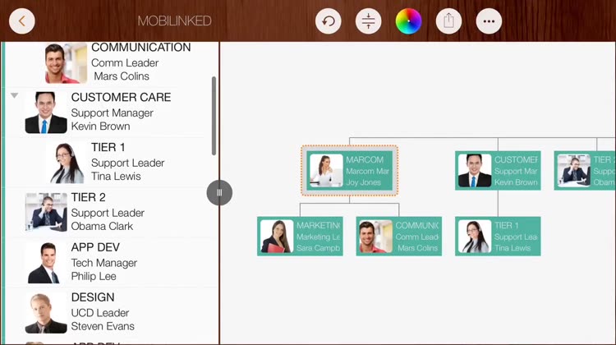Image resolution: width=616 pixels, height=345 pixels.
Task: Select the MARCOM Joy Jones chart node
Action: pos(349,170)
